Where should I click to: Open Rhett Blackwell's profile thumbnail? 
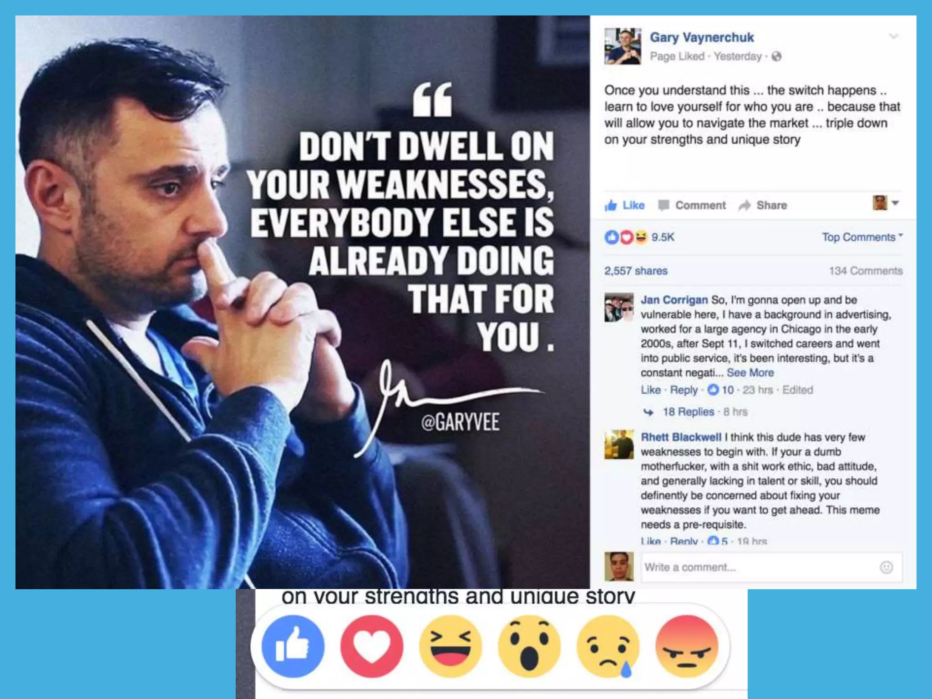pyautogui.click(x=619, y=445)
